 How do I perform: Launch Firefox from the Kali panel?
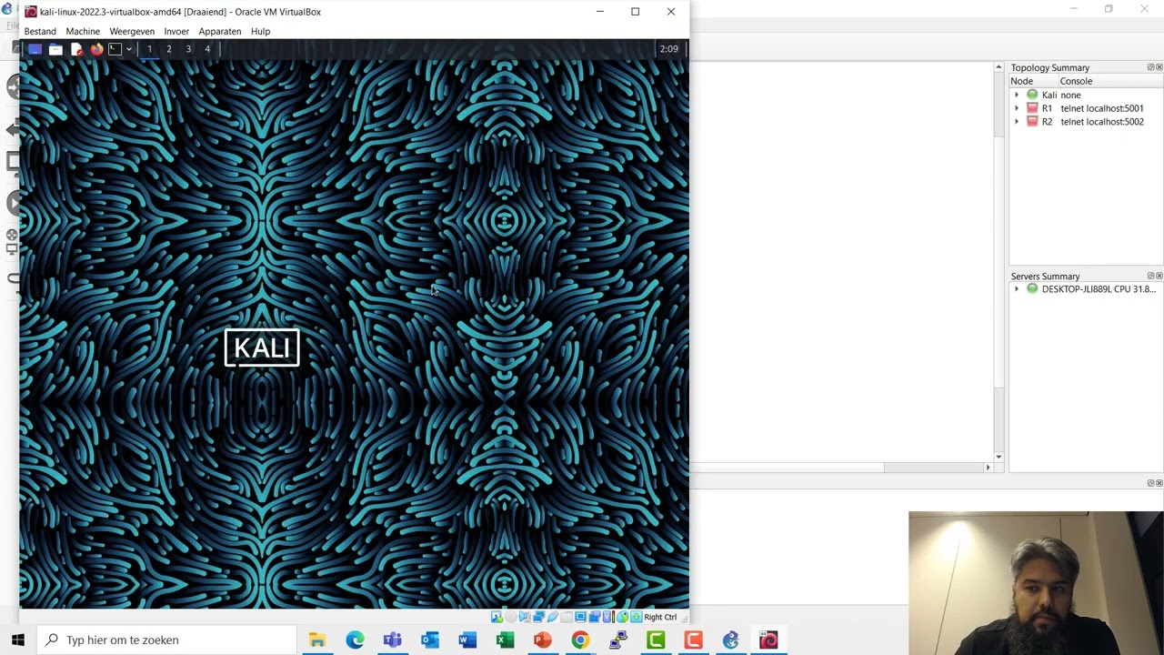click(96, 49)
